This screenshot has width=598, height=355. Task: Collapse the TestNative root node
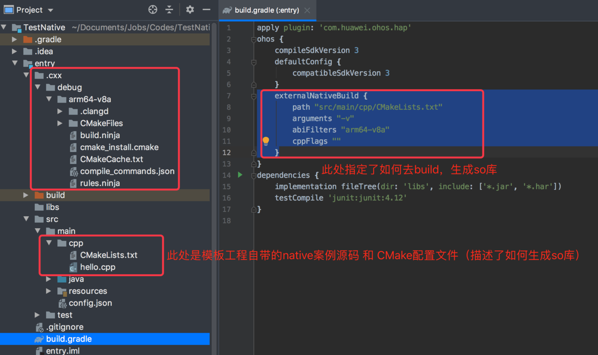tap(4, 27)
